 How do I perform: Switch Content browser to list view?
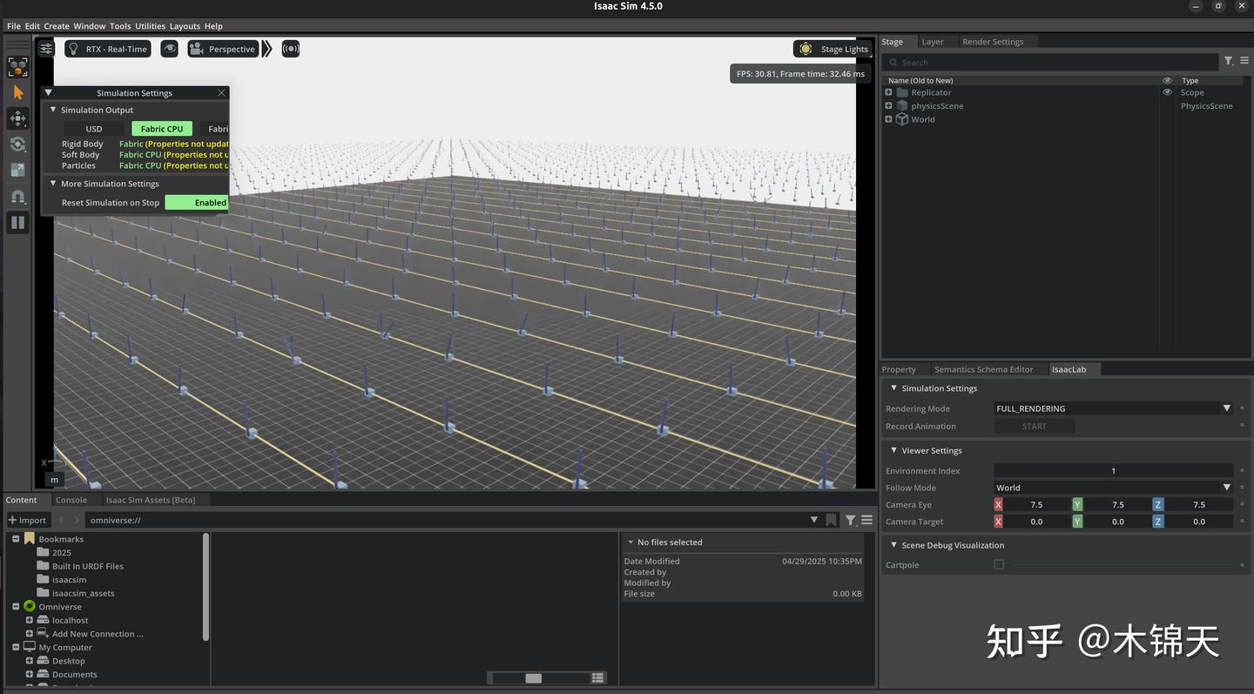[x=598, y=677]
